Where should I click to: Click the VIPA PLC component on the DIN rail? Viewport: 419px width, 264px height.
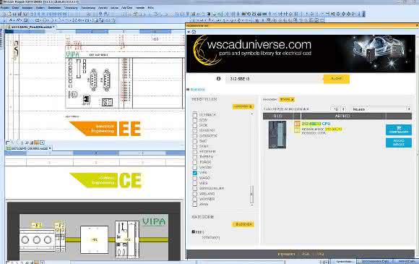click(127, 239)
